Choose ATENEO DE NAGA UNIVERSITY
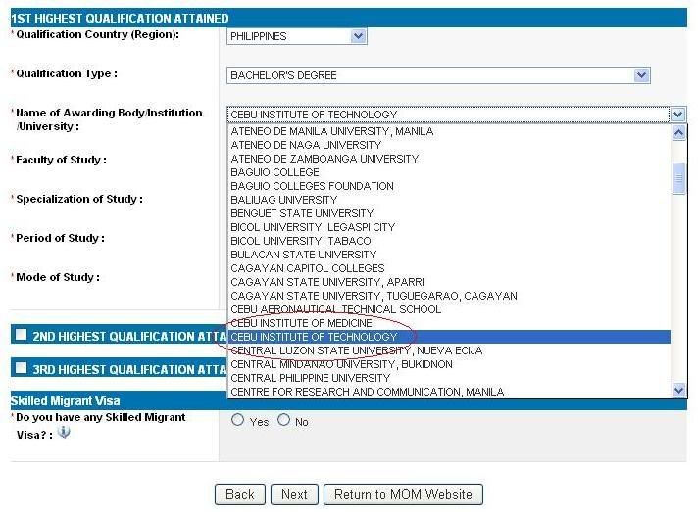698x512 pixels. pyautogui.click(x=449, y=145)
